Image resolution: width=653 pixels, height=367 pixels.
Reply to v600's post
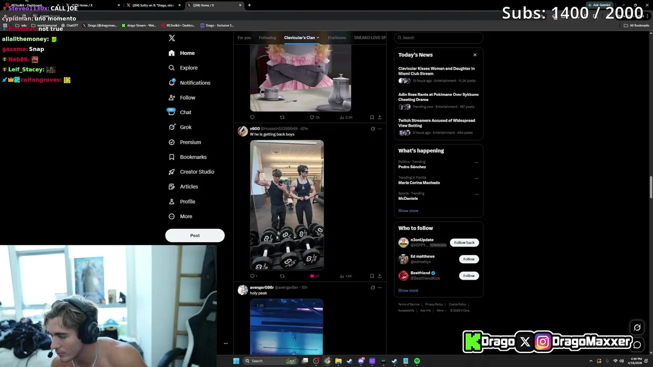tap(252, 276)
